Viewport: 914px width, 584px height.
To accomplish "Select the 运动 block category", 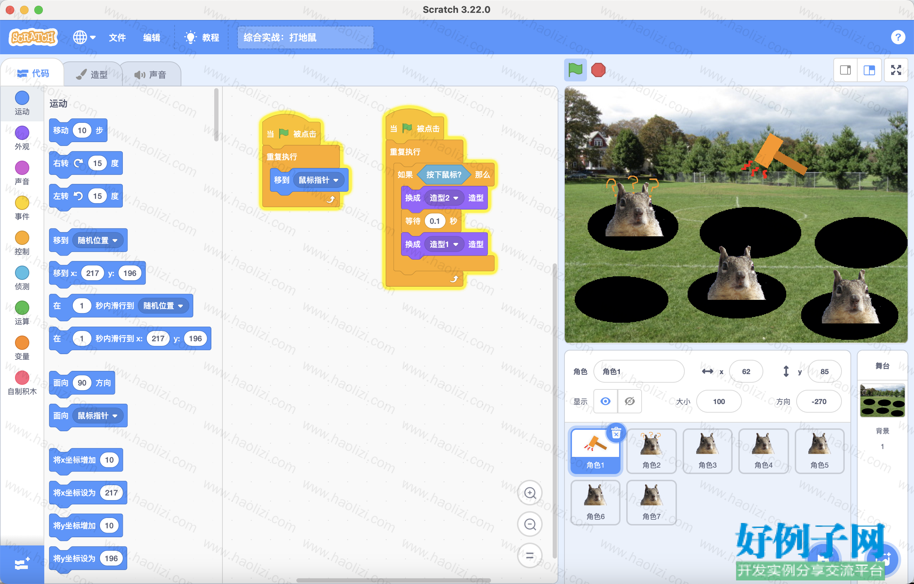I will coord(22,103).
